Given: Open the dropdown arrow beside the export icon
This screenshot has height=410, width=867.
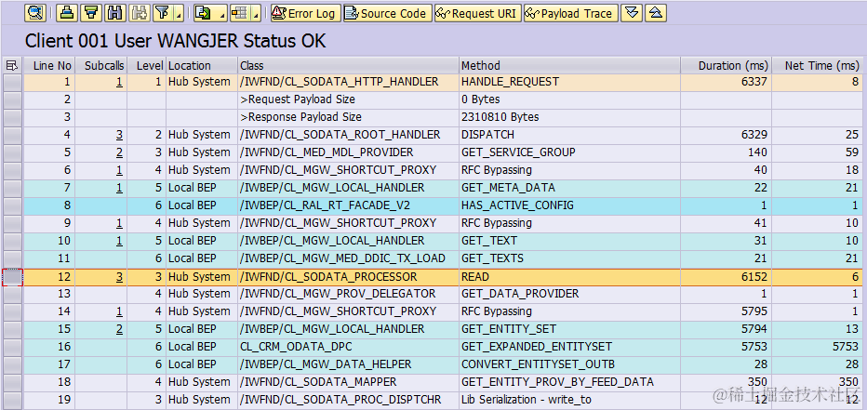Looking at the screenshot, I should point(221,13).
